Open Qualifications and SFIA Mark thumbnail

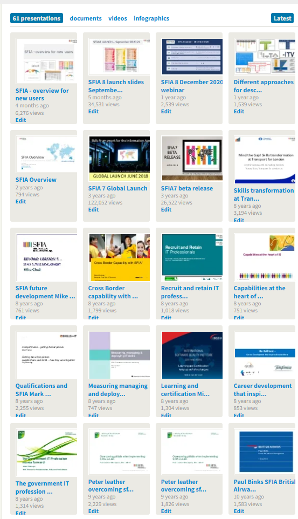[x=46, y=355]
